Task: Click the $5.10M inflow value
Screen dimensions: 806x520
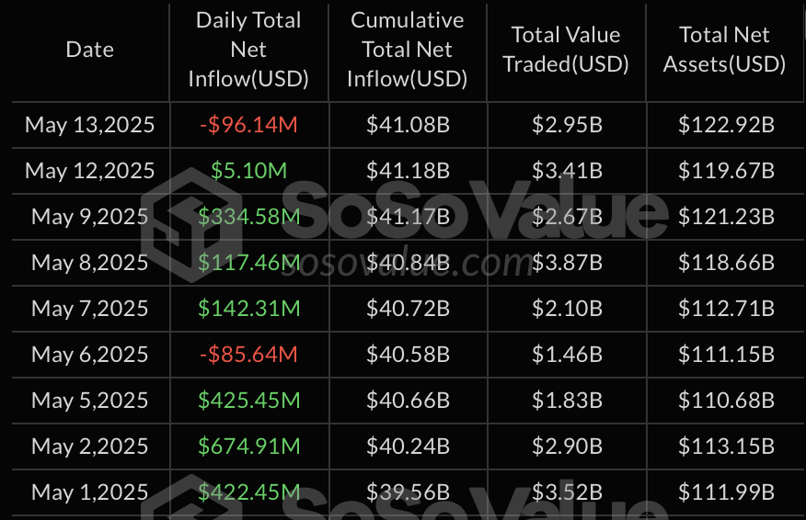Action: pyautogui.click(x=248, y=171)
